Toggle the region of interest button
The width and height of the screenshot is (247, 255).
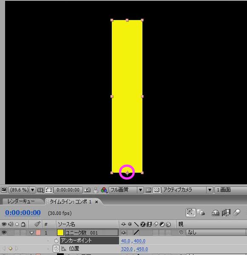coord(48,190)
